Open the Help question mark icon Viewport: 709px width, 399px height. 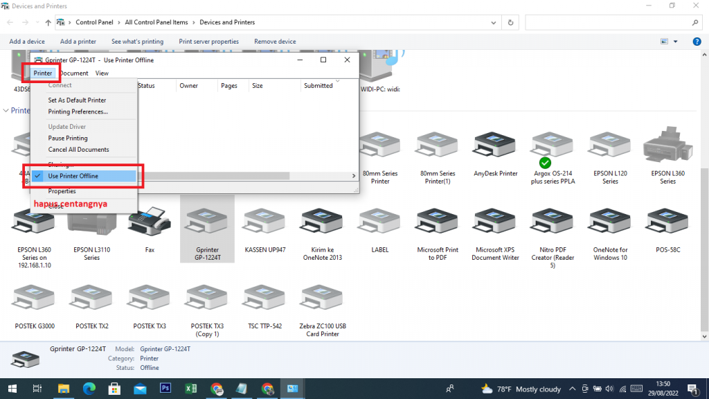point(697,41)
